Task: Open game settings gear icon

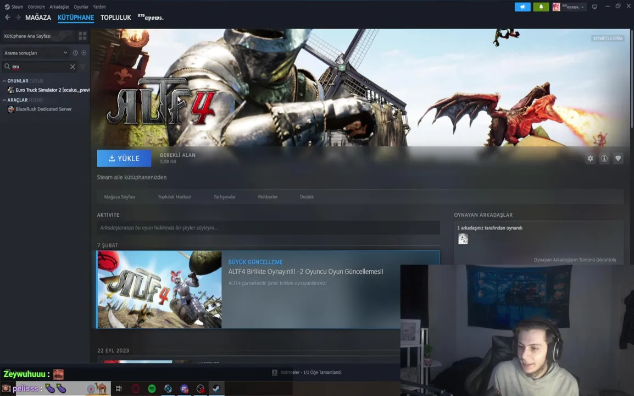Action: tap(591, 159)
